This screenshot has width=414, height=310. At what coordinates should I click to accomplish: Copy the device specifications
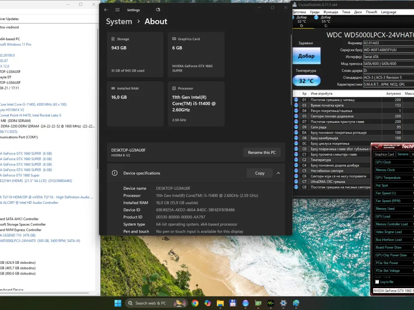259,173
